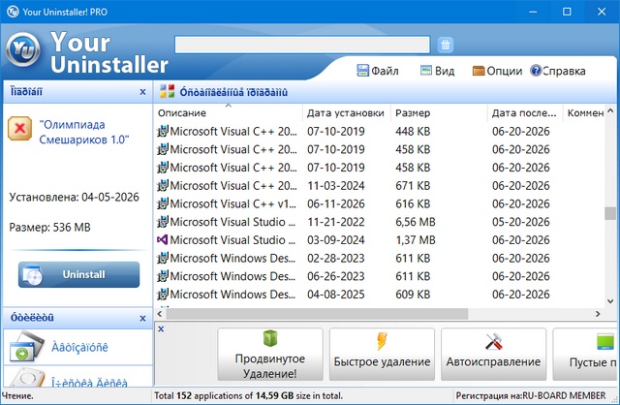Click the disk cleaner icon in utilities panel
Screen dimensions: 620x405
pos(26,378)
